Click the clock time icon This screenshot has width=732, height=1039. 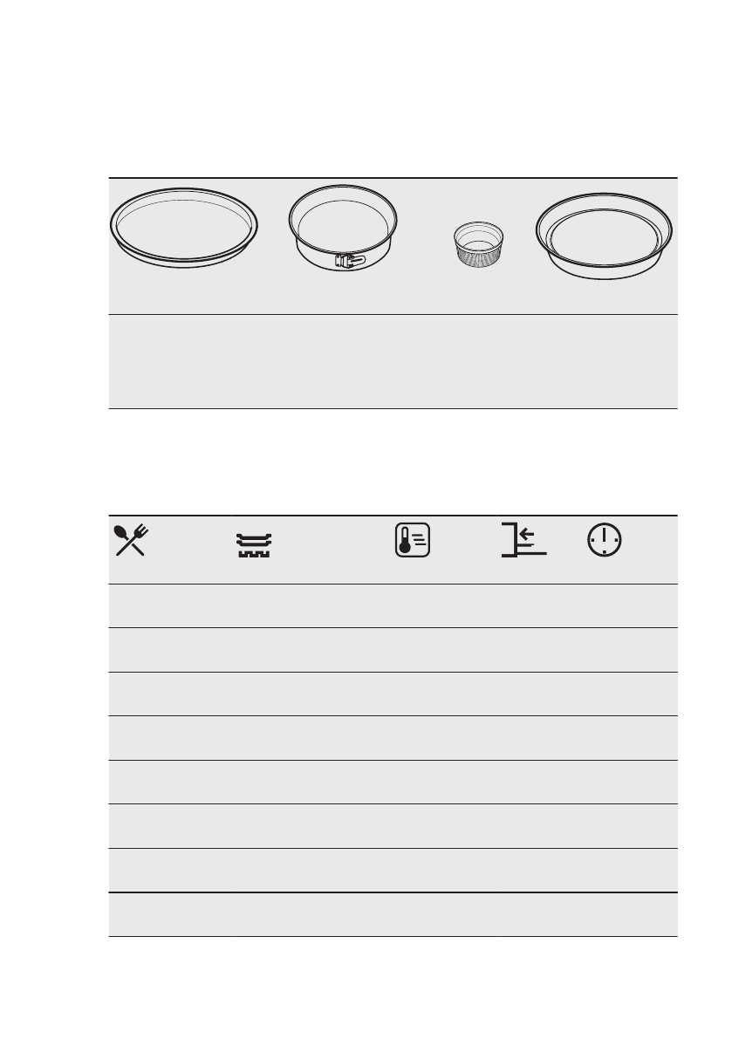605,540
